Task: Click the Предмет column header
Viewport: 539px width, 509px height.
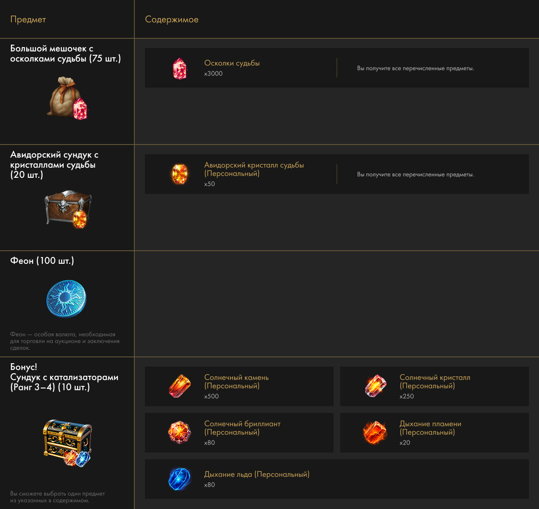Action: click(28, 19)
